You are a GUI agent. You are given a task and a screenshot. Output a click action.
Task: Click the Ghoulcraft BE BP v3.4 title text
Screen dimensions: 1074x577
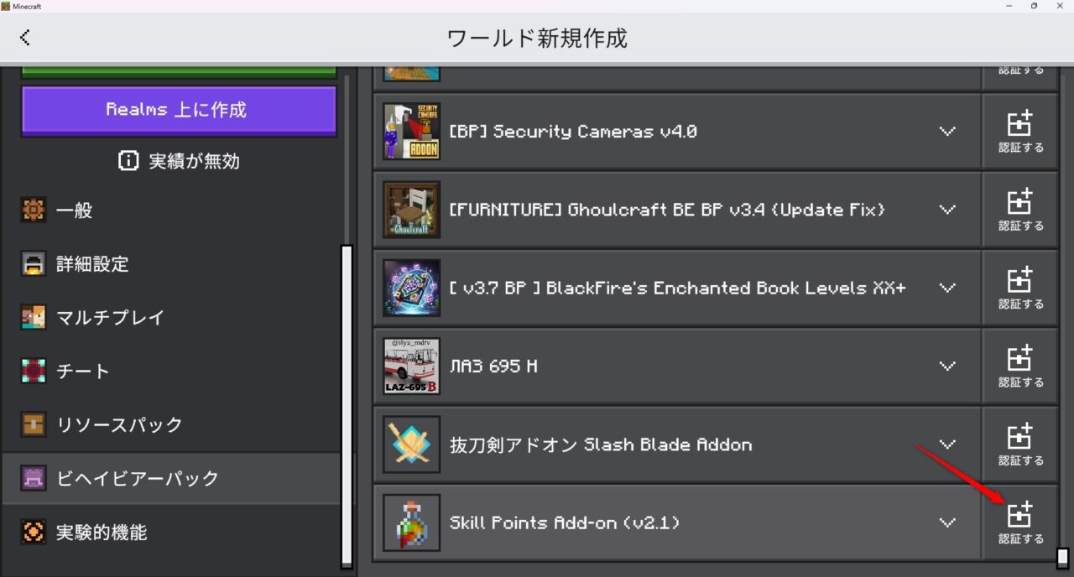pos(667,210)
